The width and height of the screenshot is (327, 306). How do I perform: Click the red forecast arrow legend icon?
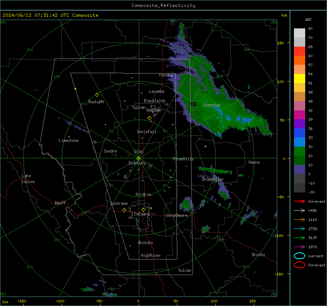pyautogui.click(x=299, y=201)
